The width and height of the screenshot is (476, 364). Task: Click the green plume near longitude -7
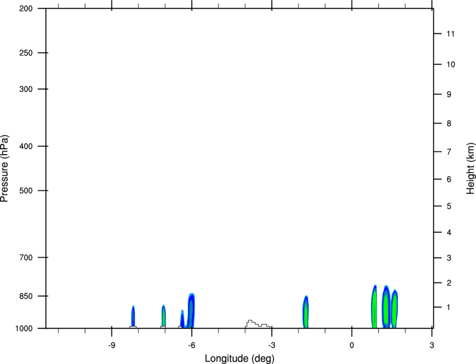(164, 316)
